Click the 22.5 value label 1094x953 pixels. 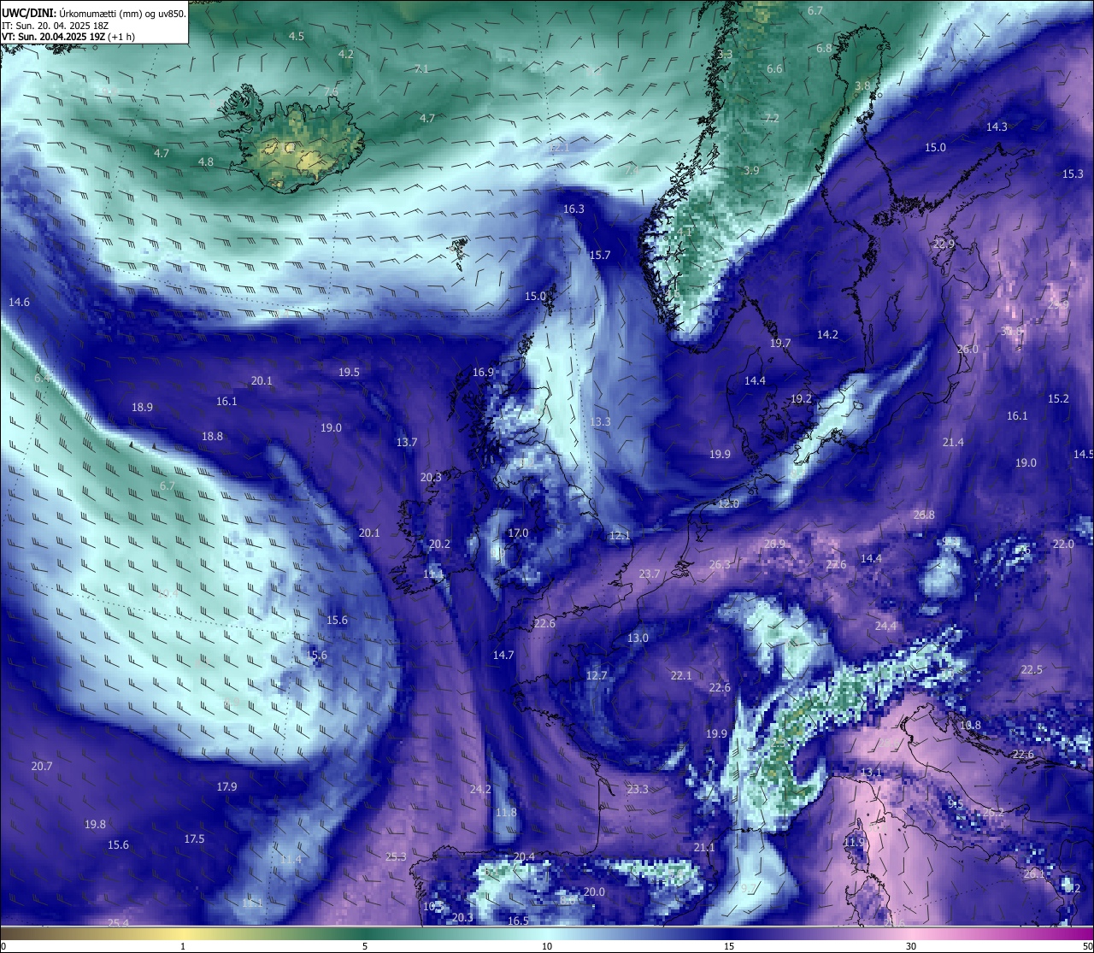[x=1032, y=669]
